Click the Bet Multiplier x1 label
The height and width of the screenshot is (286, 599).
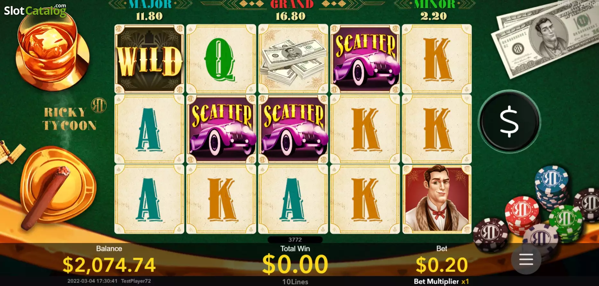[x=441, y=282]
